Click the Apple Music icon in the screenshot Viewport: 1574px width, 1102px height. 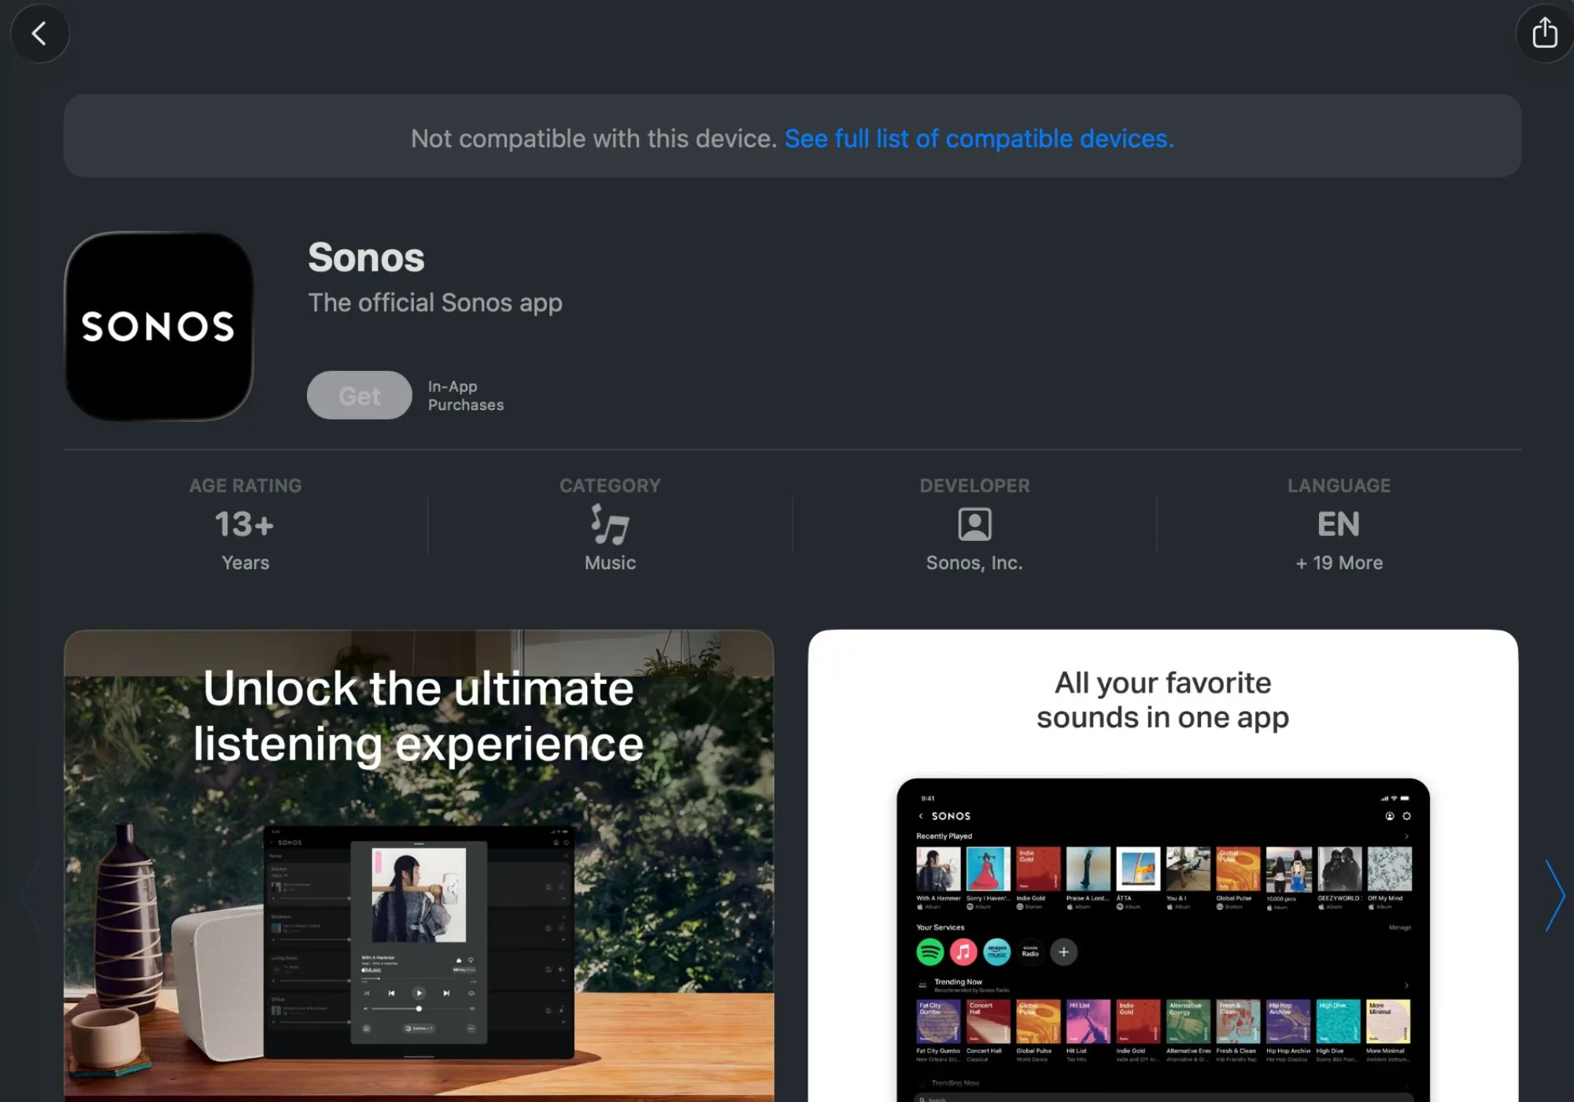pos(963,952)
